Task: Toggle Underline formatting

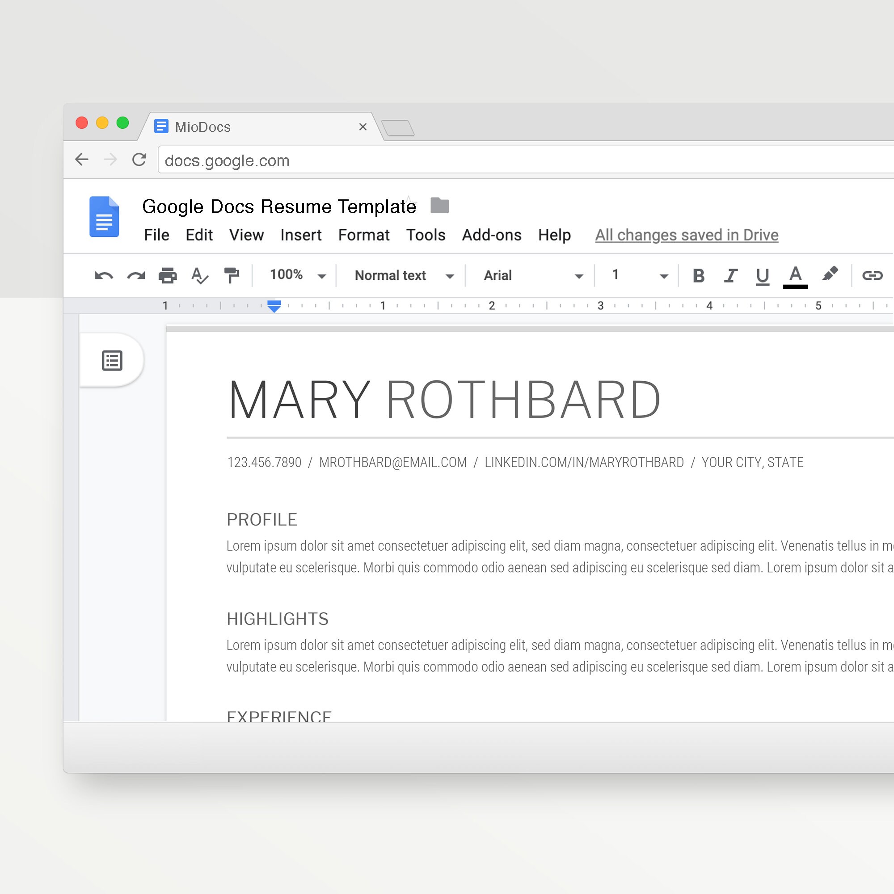Action: [x=762, y=275]
